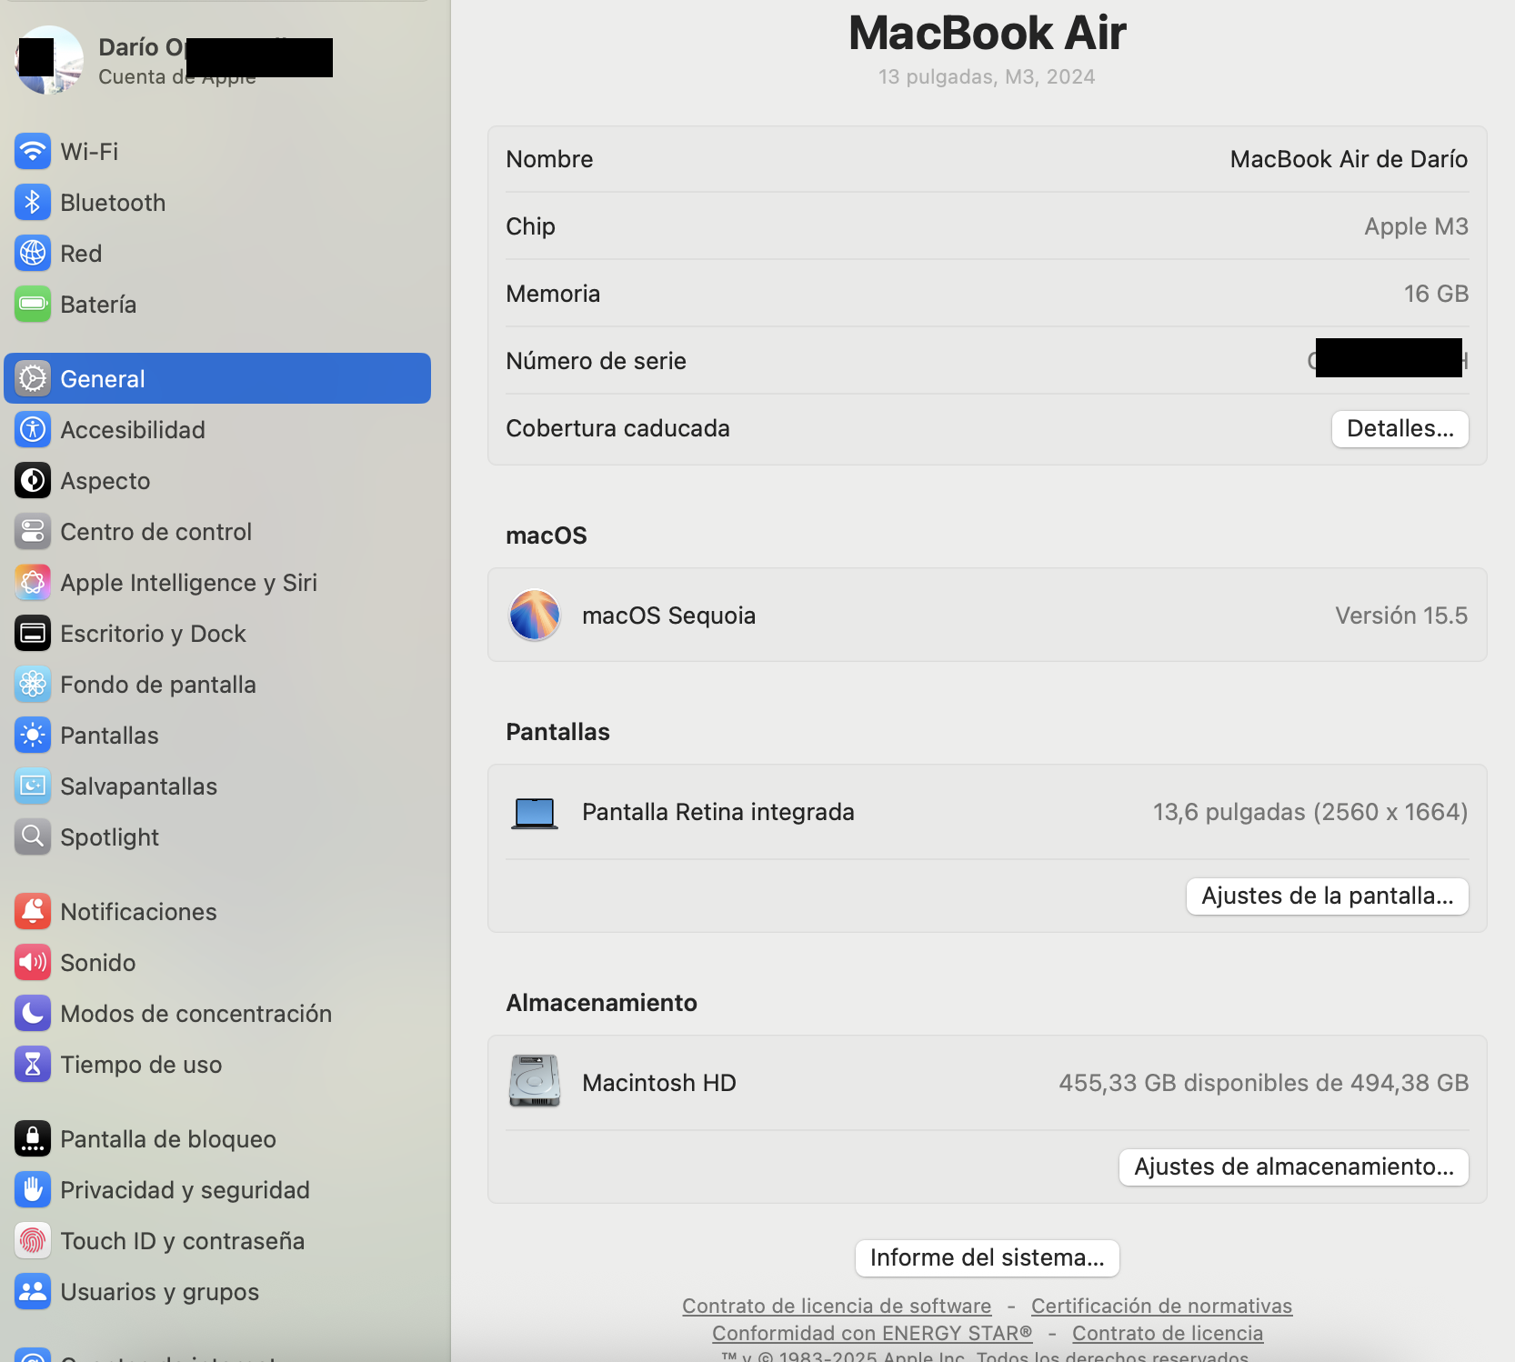Open Accesibilidad icon in sidebar

(33, 429)
